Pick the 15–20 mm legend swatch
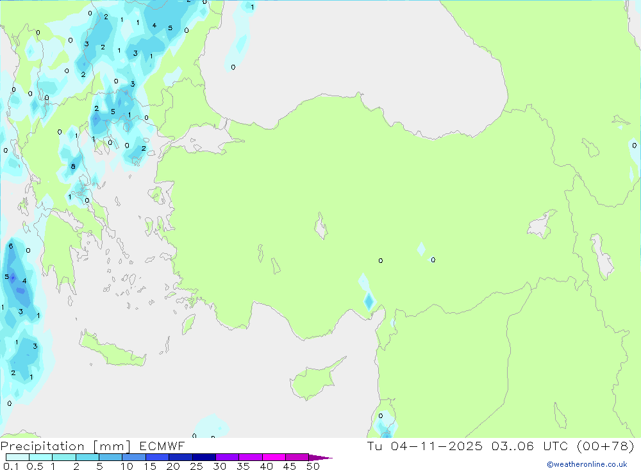The width and height of the screenshot is (641, 470). [x=158, y=457]
